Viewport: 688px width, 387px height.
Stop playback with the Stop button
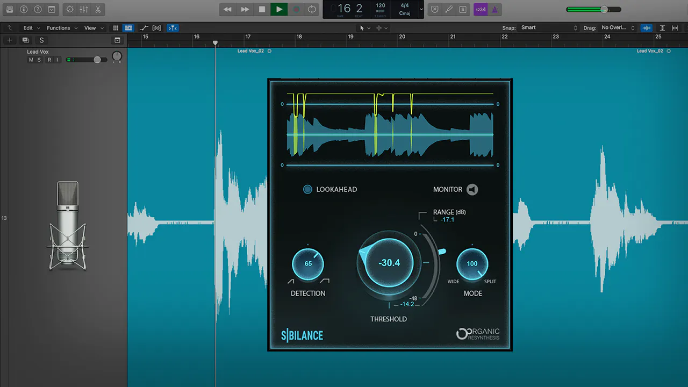point(262,9)
